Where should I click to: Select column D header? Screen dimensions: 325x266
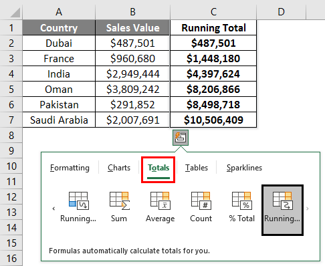click(x=282, y=12)
